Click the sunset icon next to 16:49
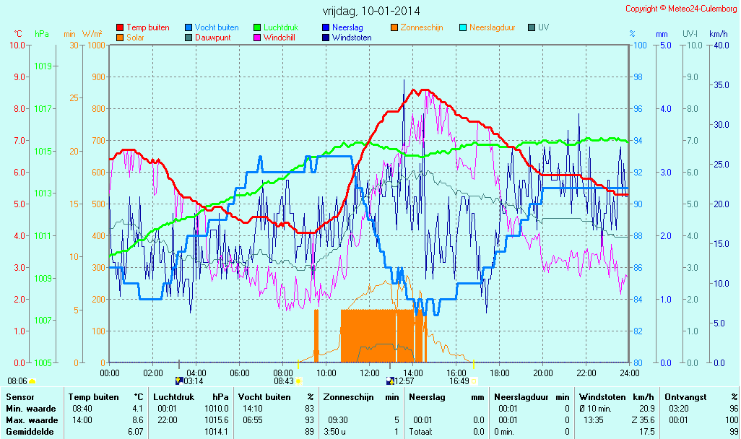The width and height of the screenshot is (741, 439). tap(474, 381)
